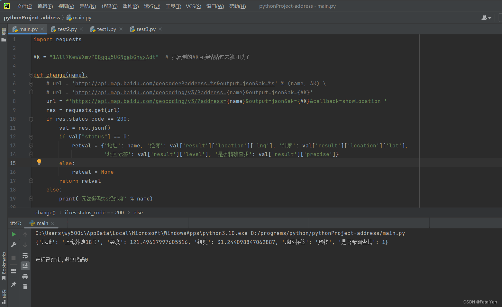Click main.py breadcrumb in navigation bar
The image size is (502, 307).
[x=79, y=18]
